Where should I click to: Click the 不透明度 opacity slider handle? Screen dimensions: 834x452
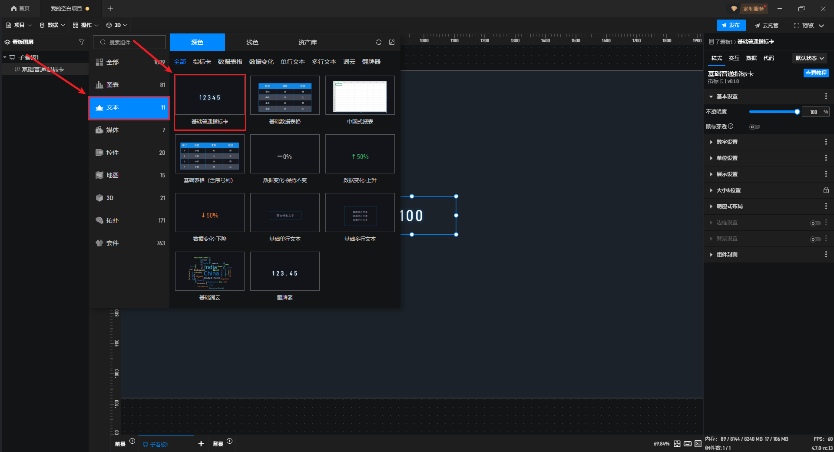pos(797,112)
